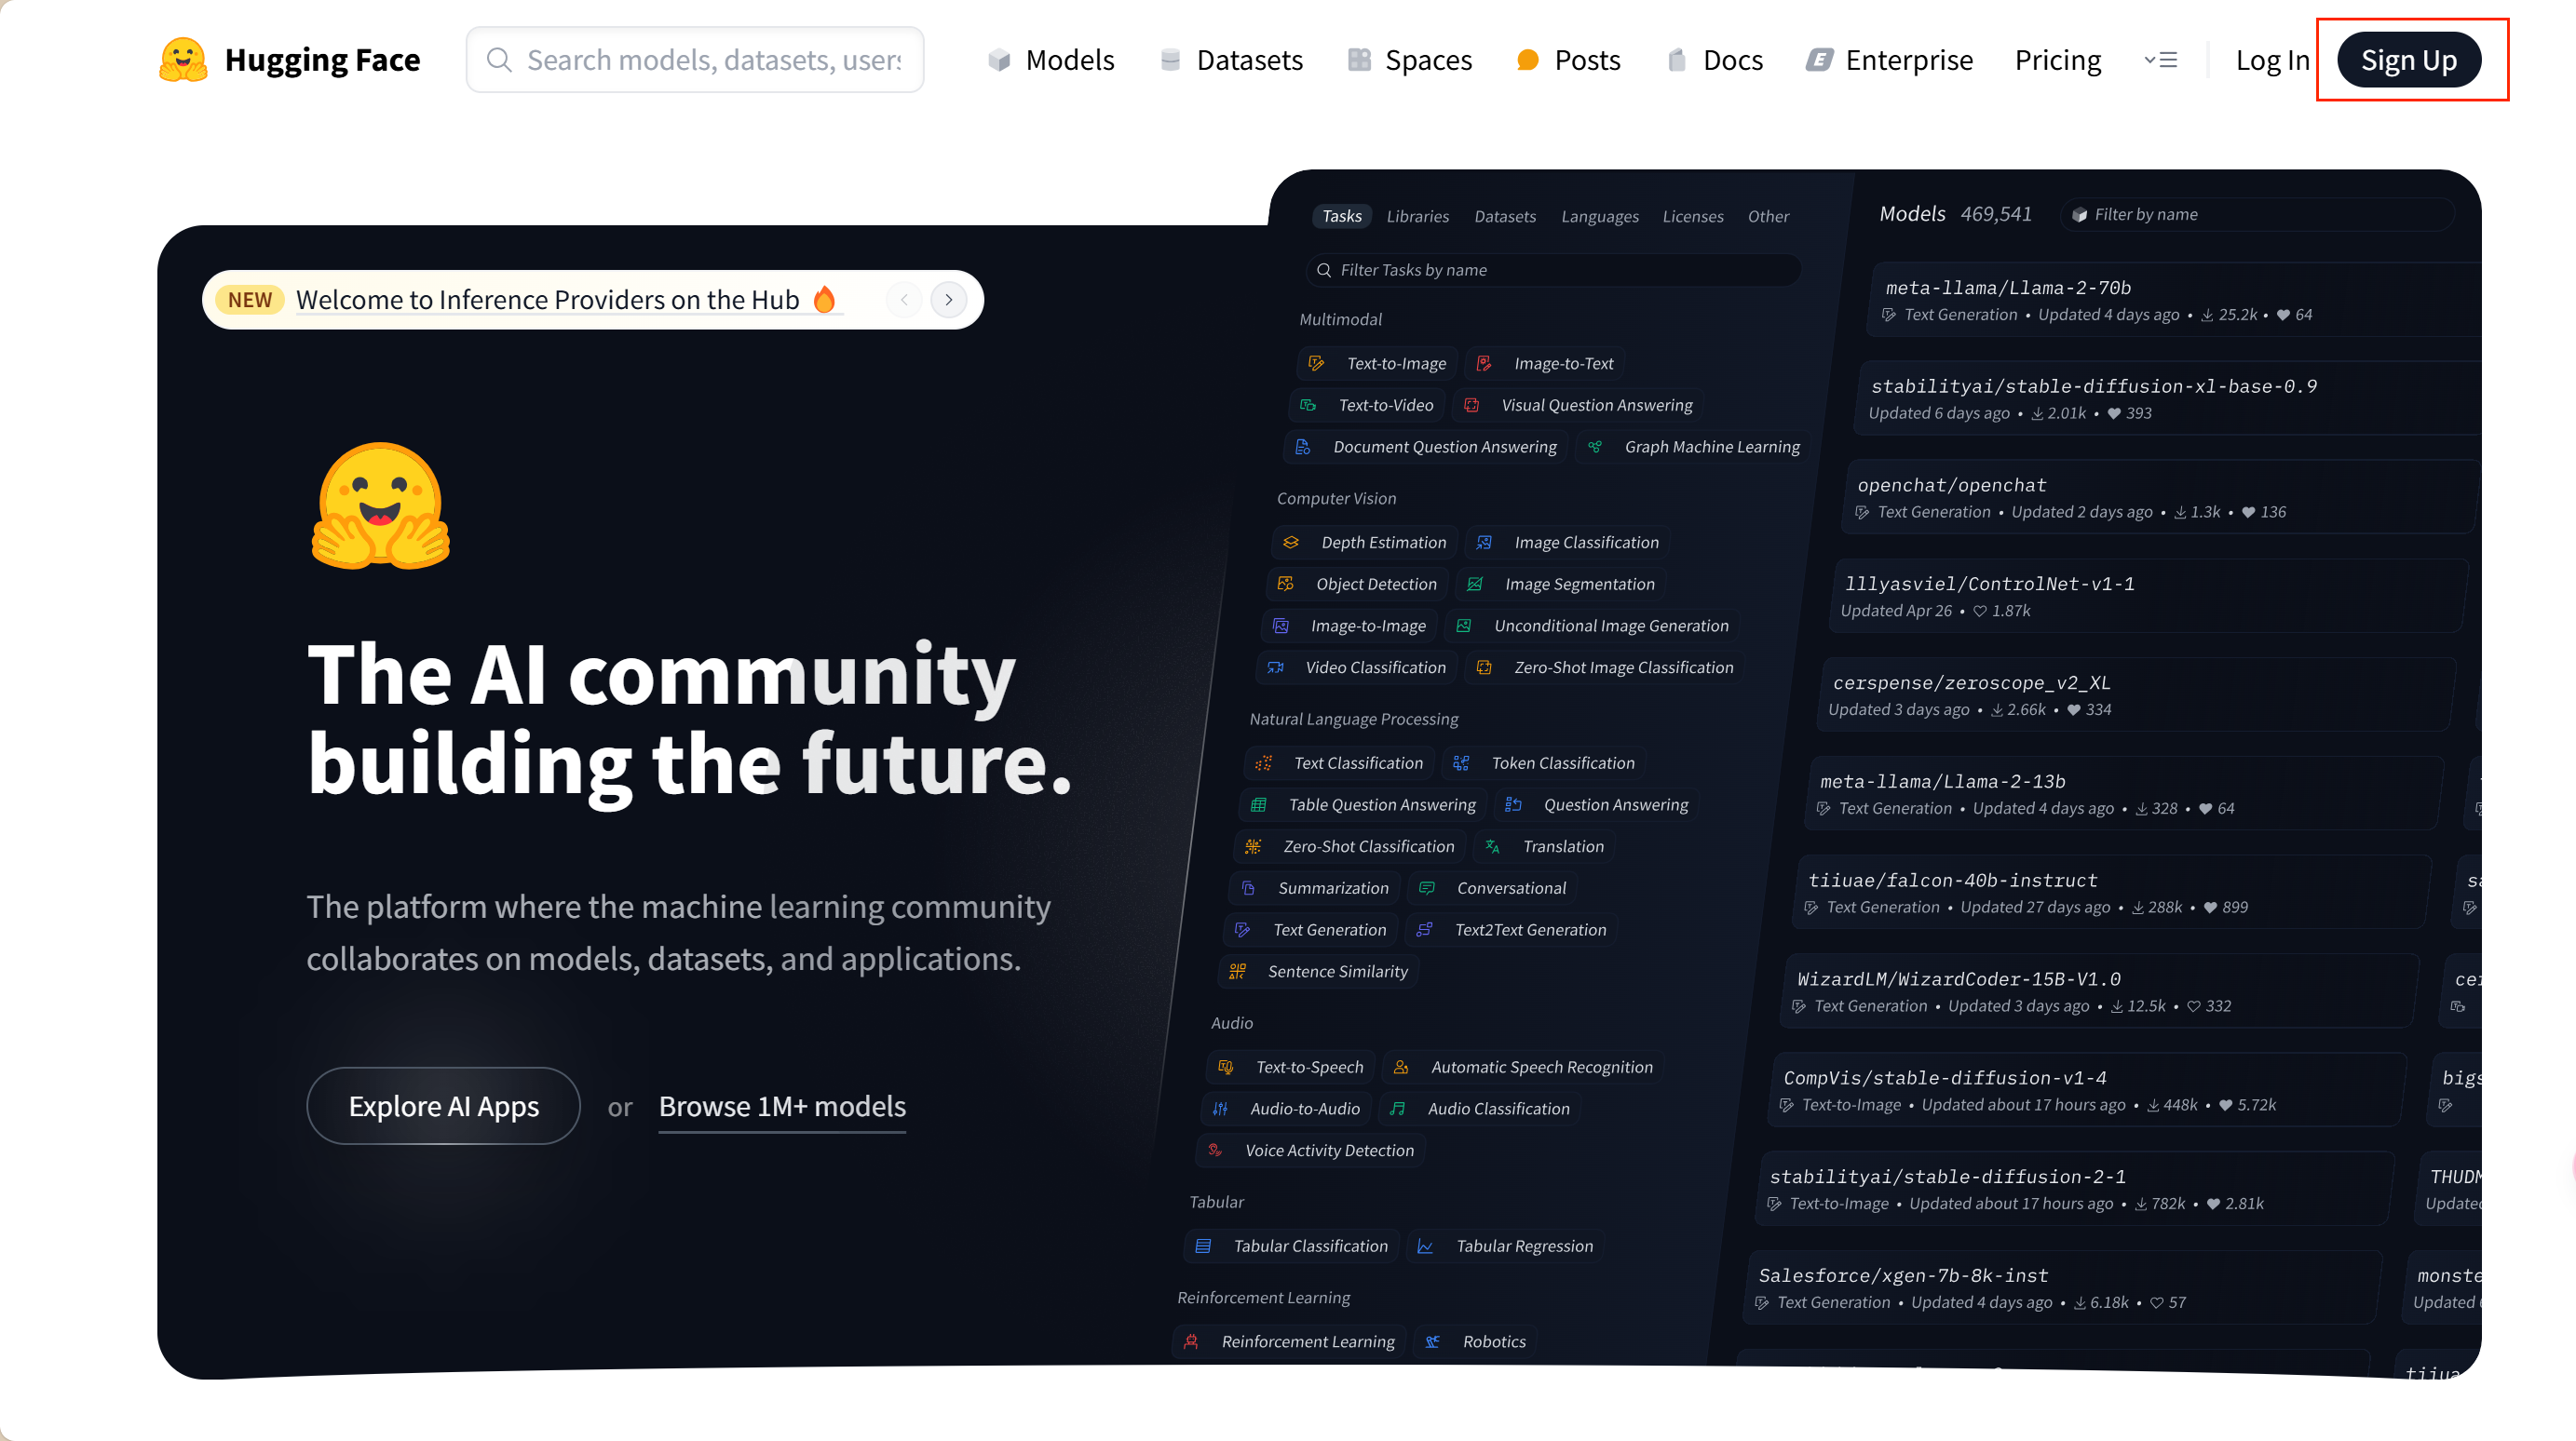Viewport: 2576px width, 1441px height.
Task: Focus the Filter by name models field
Action: [x=2258, y=215]
